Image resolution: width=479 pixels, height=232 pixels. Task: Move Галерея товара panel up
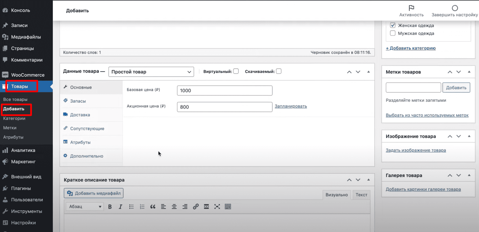tap(450, 175)
